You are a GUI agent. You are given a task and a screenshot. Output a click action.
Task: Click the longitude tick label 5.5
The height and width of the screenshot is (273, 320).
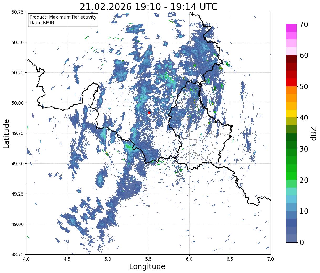[149, 259]
